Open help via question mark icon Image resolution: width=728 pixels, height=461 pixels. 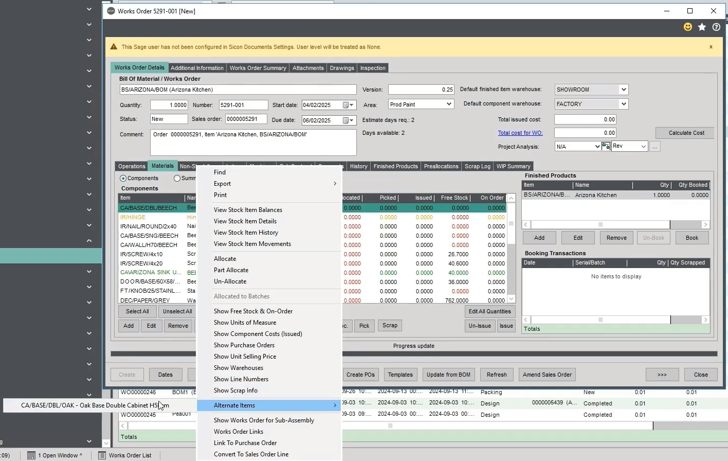716,27
